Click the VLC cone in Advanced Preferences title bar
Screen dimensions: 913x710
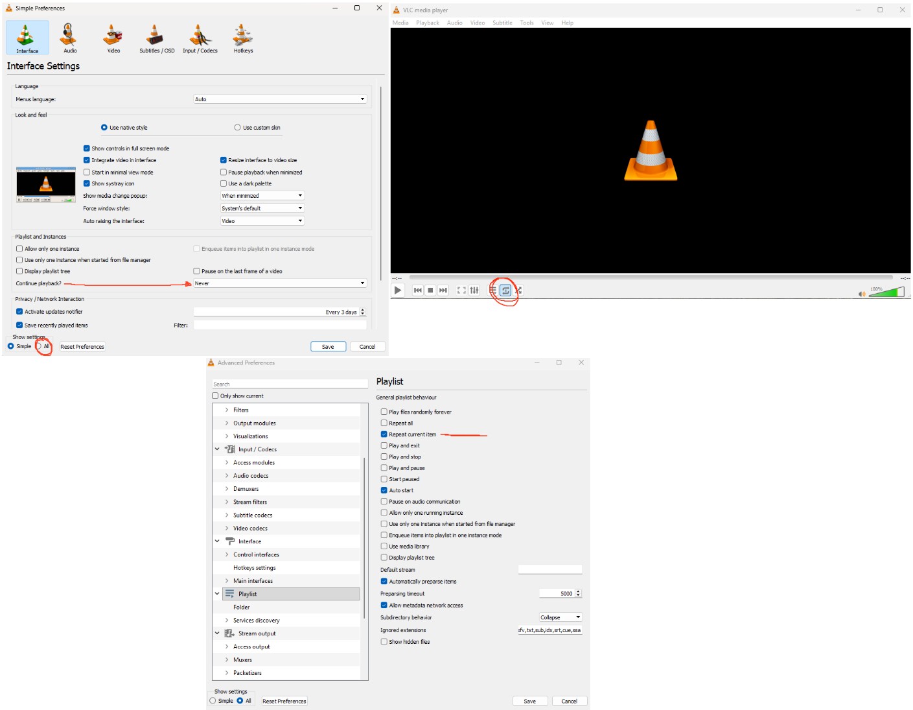click(x=211, y=362)
